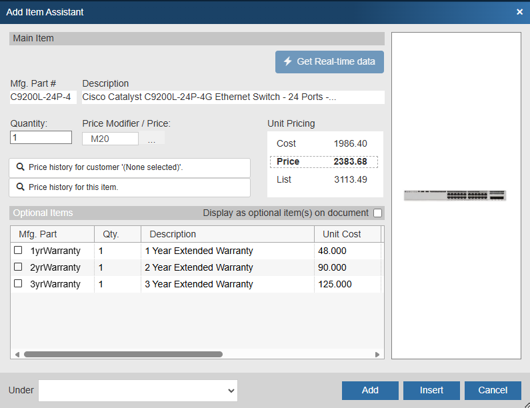Click the Cisco switch product image
Viewport: 530px width, 408px height.
pos(455,195)
